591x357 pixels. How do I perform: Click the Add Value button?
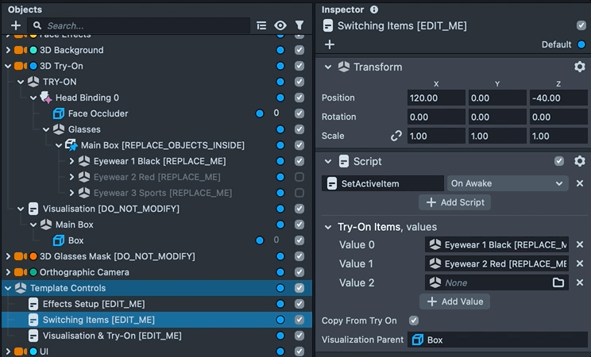[454, 301]
